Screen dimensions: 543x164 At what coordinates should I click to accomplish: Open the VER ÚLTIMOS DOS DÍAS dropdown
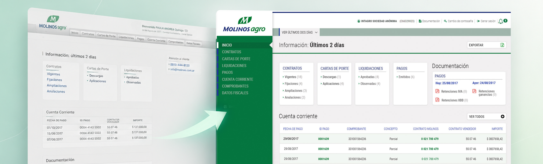point(300,33)
